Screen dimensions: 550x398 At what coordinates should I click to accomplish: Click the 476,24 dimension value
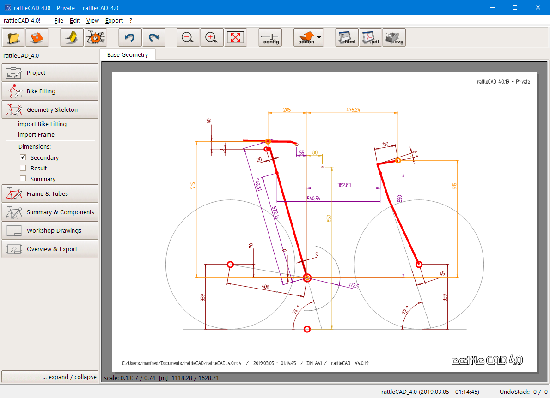tap(353, 110)
